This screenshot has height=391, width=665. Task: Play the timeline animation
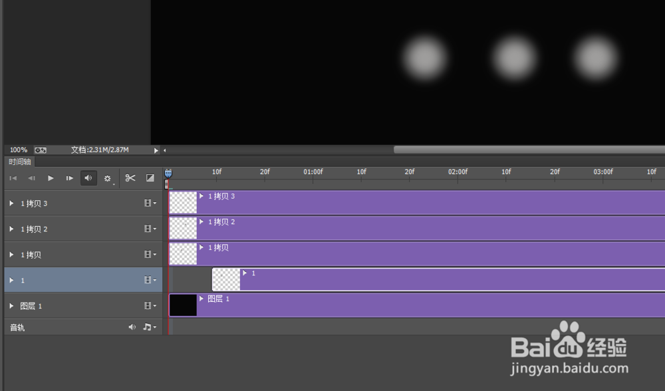(51, 178)
